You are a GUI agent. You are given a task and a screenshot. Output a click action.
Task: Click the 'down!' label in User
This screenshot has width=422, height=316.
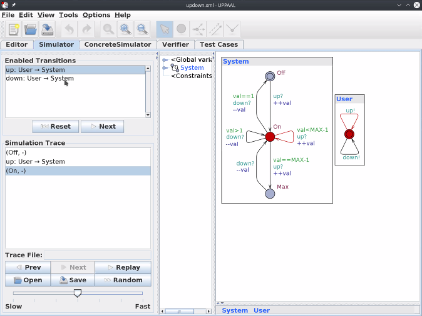[x=351, y=157]
